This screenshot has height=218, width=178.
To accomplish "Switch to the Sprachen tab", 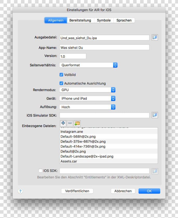I will (x=124, y=20).
